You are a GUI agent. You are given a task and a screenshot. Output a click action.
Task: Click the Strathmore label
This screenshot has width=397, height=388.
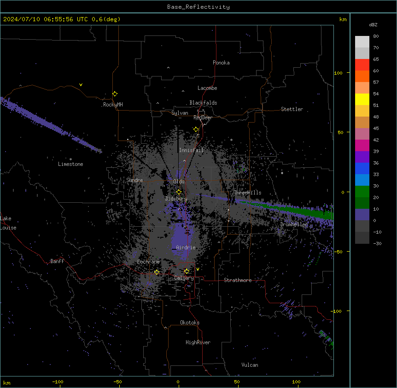tap(238, 280)
